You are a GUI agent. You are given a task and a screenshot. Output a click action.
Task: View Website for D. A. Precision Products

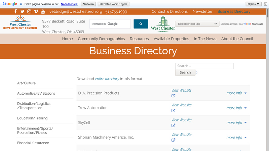click(x=181, y=90)
